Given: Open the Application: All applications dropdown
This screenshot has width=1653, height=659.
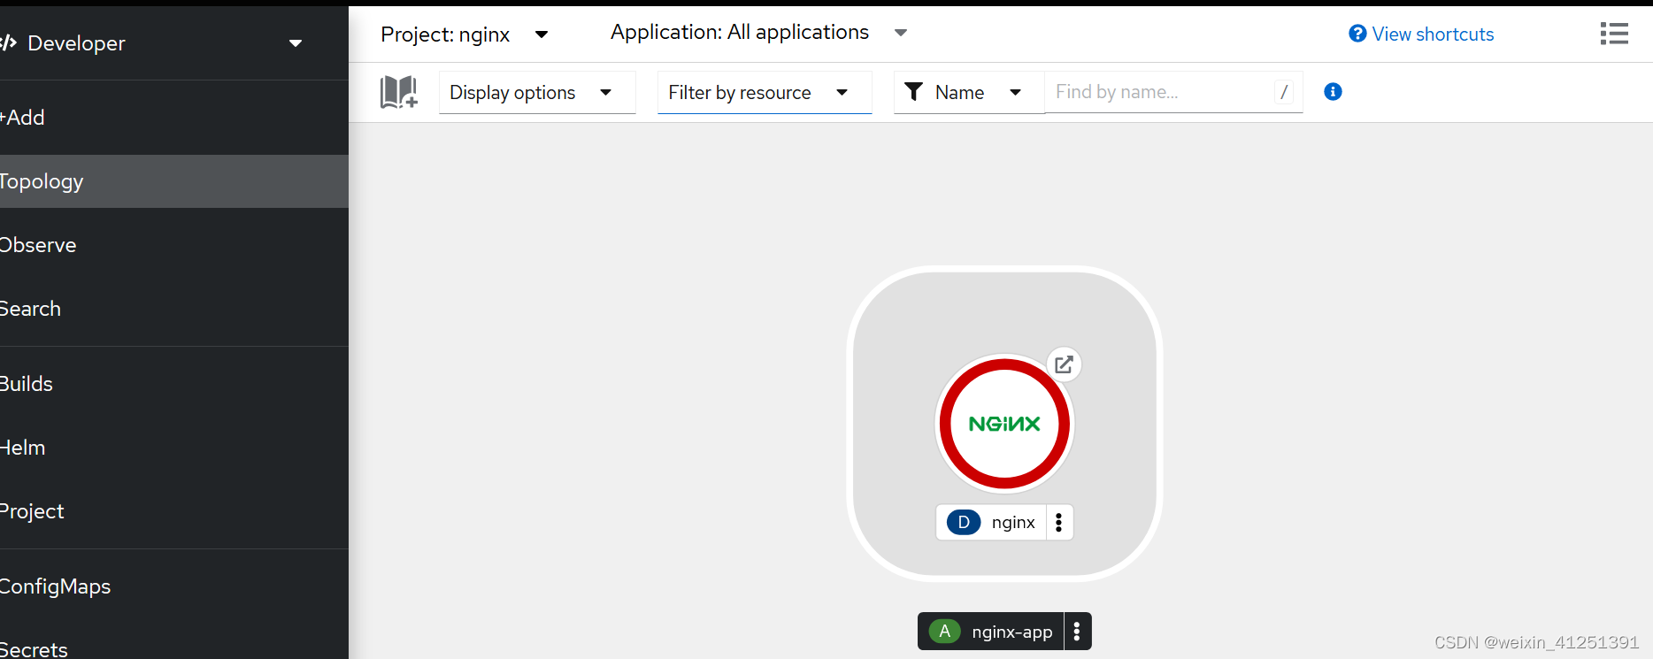Looking at the screenshot, I should (x=758, y=33).
